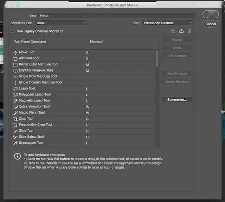Click the Rectangular Marquee Tool icon
This screenshot has height=202, width=225.
click(x=15, y=65)
